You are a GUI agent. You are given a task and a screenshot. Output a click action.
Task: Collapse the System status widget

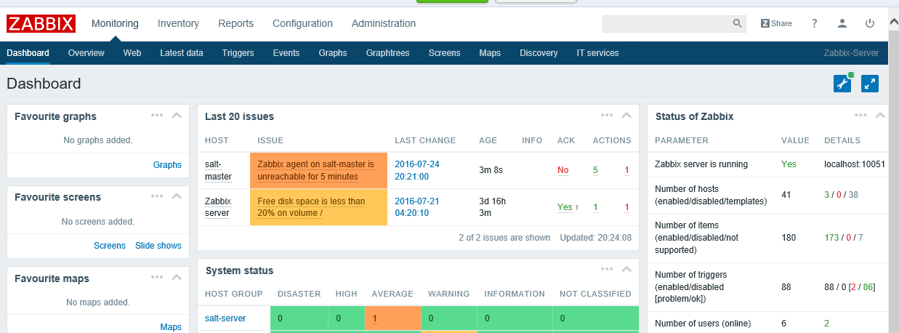tap(626, 269)
